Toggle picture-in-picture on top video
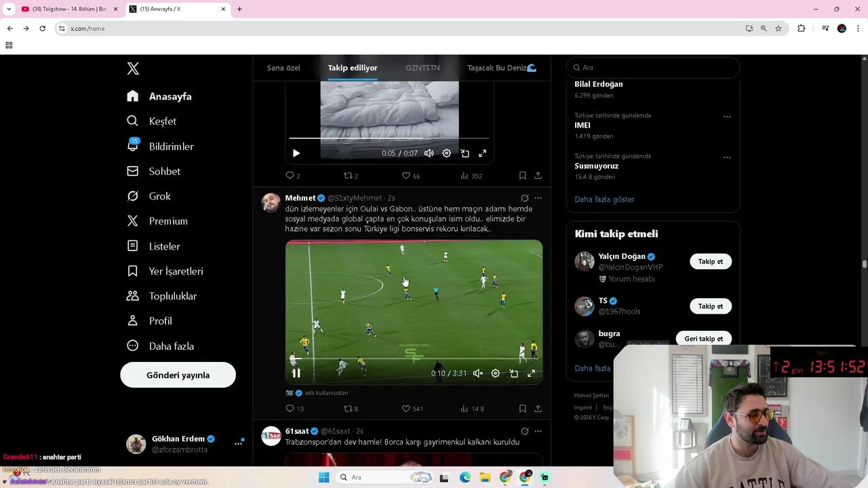This screenshot has width=868, height=488. click(x=465, y=153)
